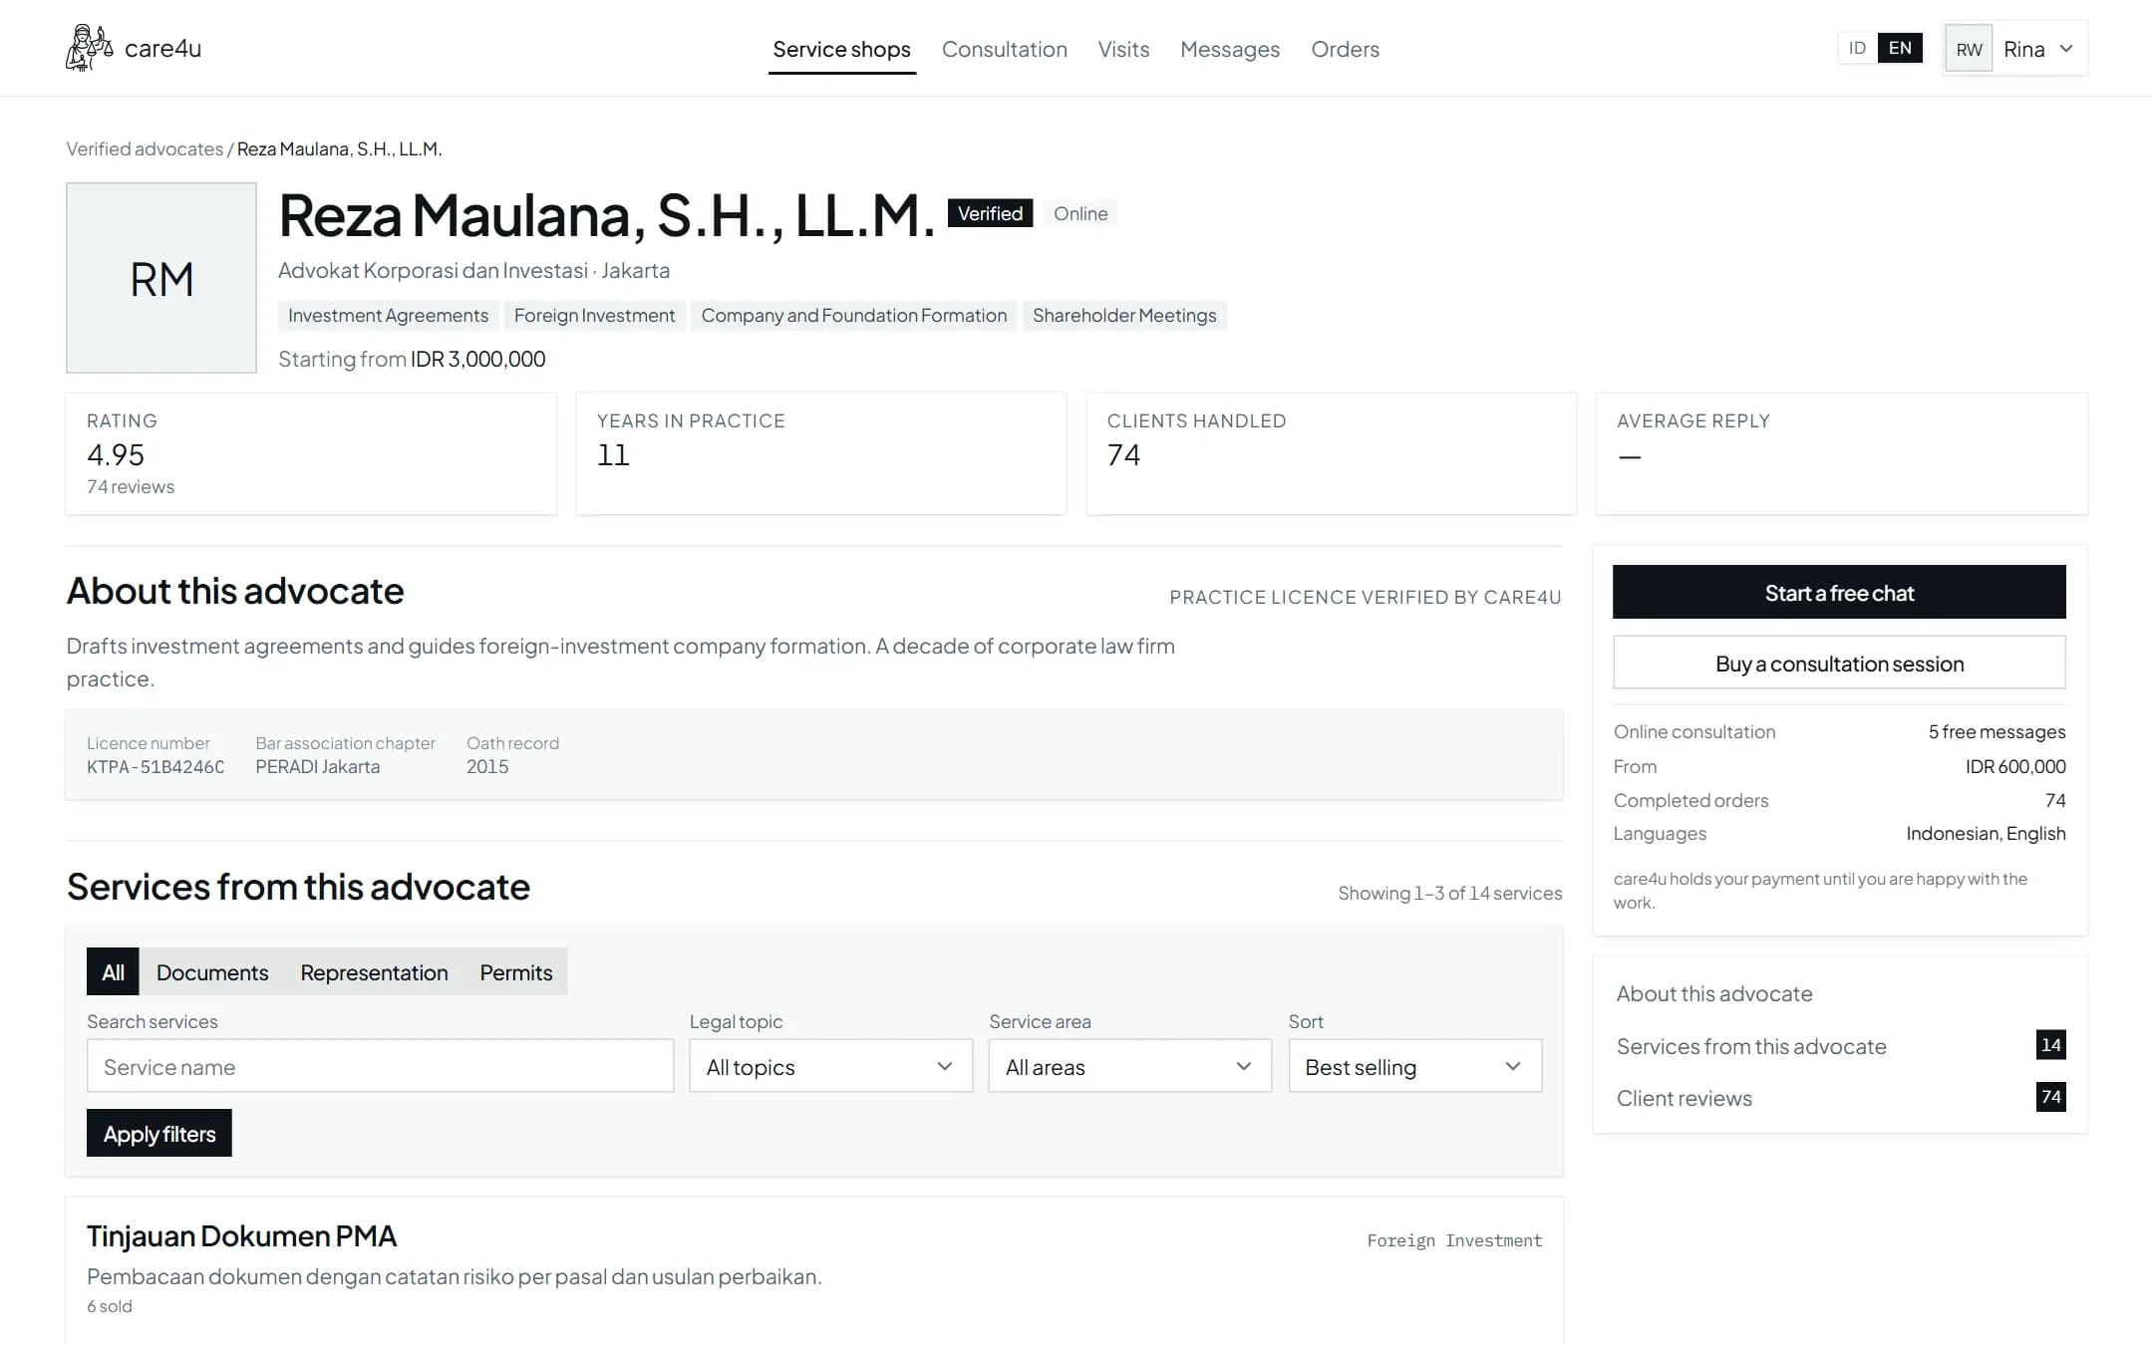Screen dimensions: 2153x1345
Task: Go to the Orders nav tab
Action: pyautogui.click(x=1345, y=49)
